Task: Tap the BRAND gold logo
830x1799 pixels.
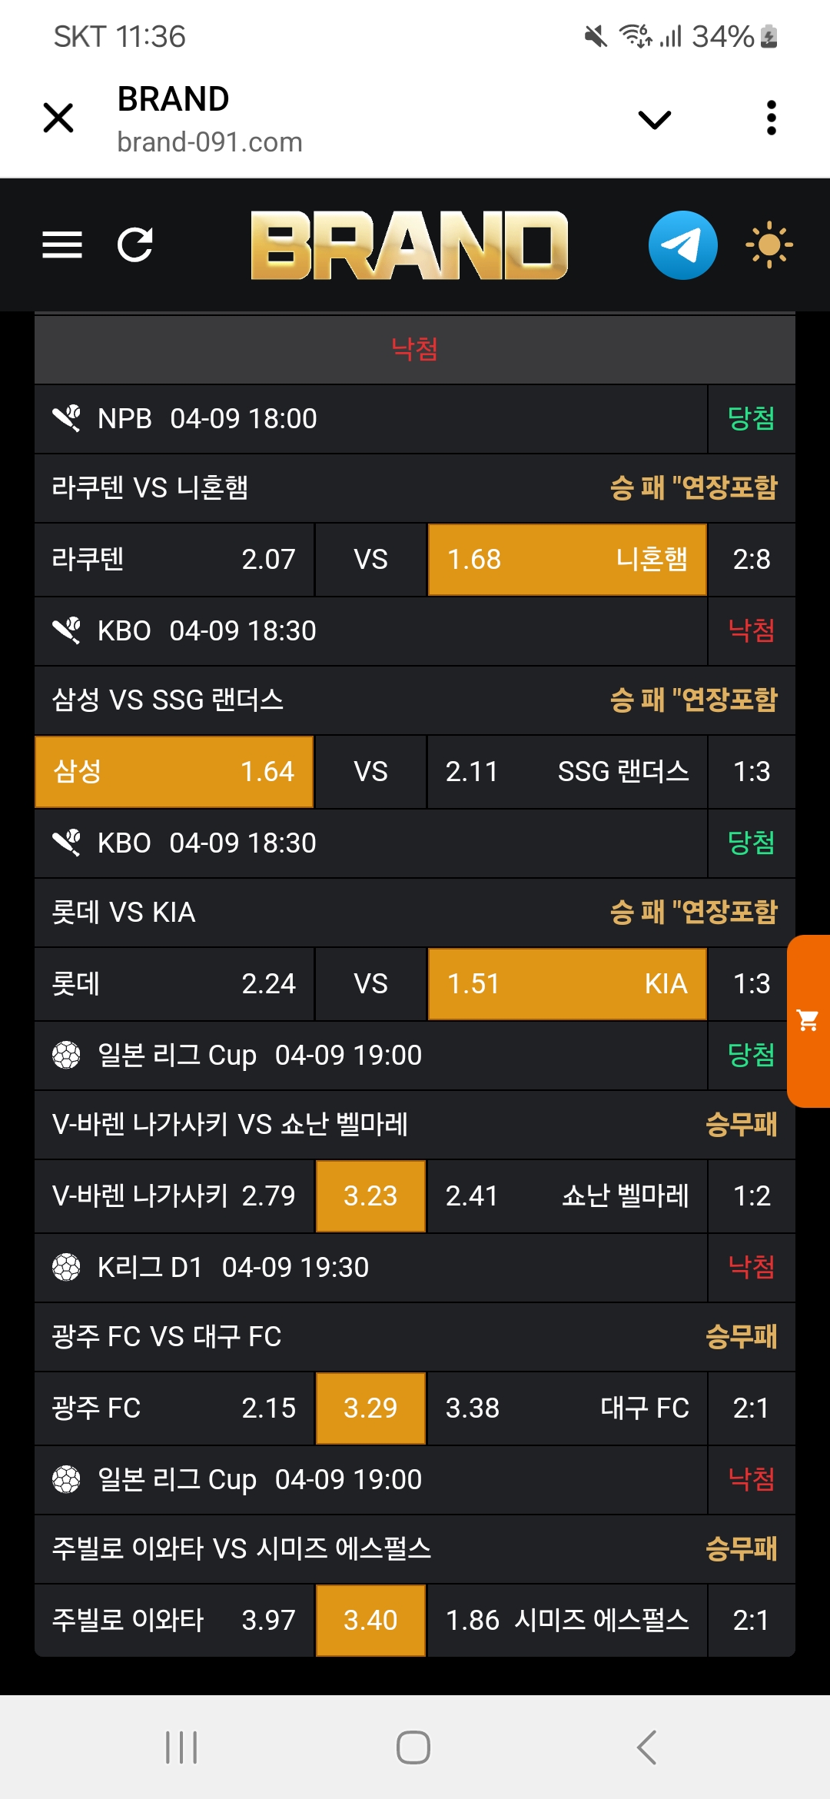Action: [409, 245]
